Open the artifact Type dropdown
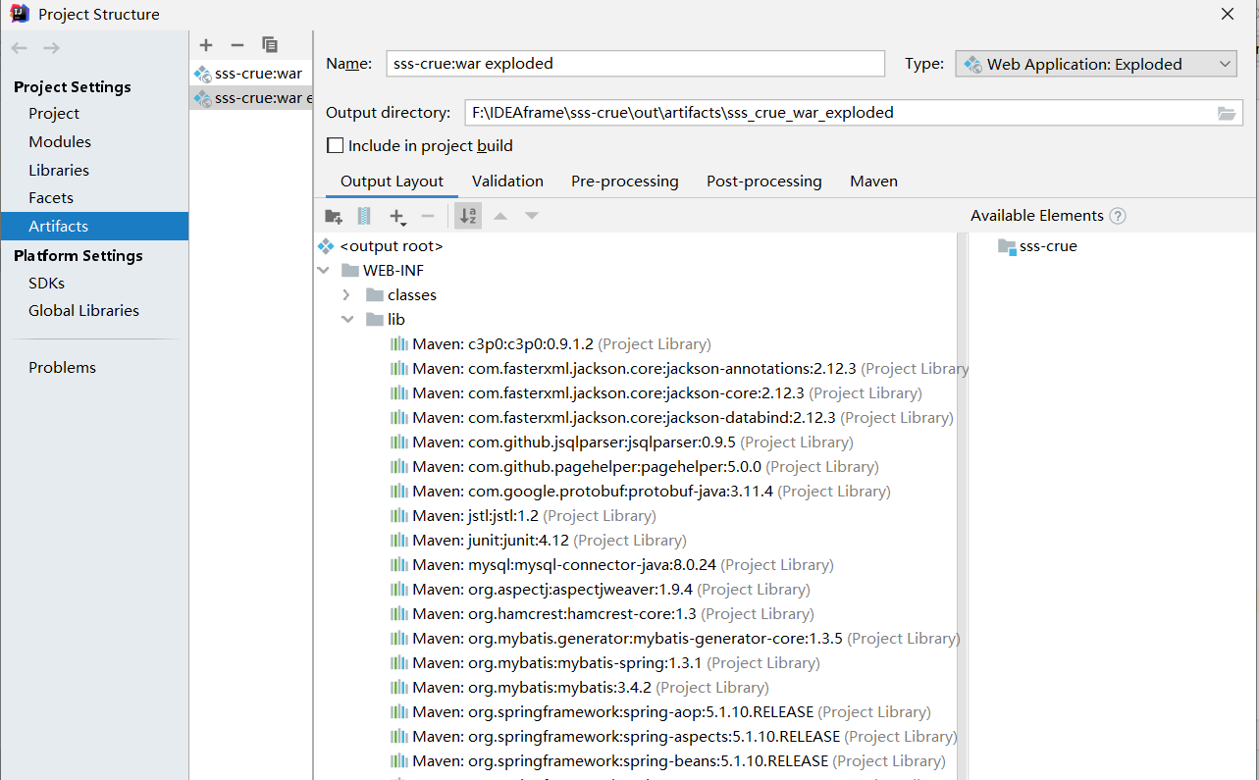 [x=1095, y=64]
